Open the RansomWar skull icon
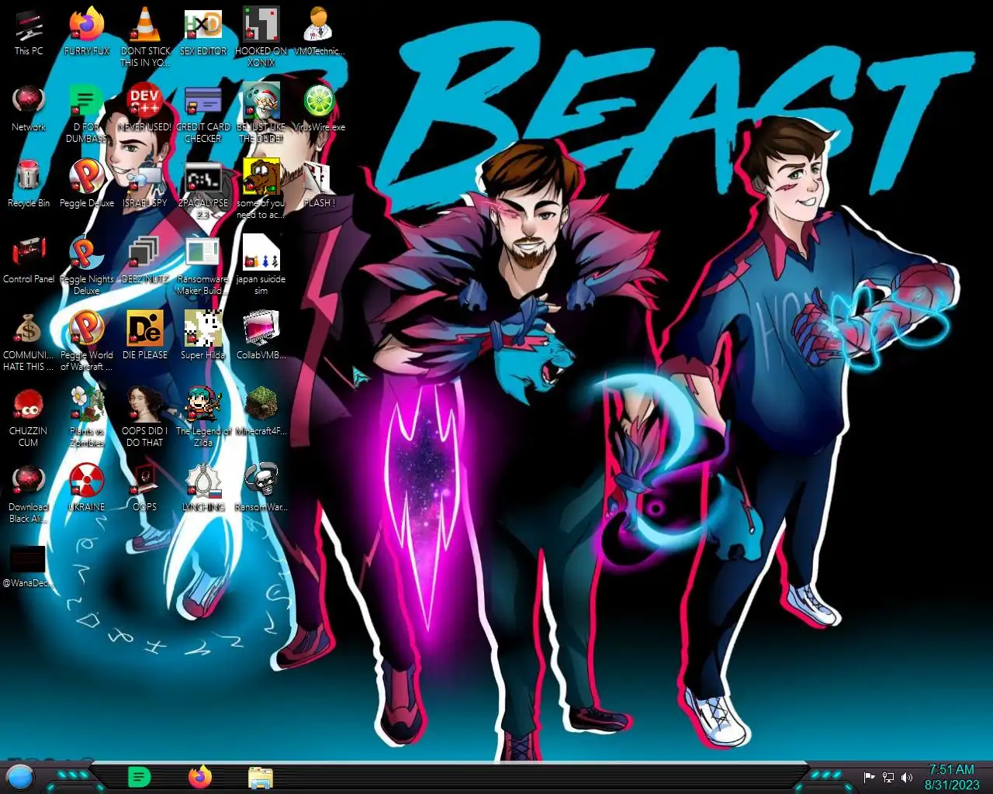This screenshot has width=993, height=794. click(x=261, y=488)
